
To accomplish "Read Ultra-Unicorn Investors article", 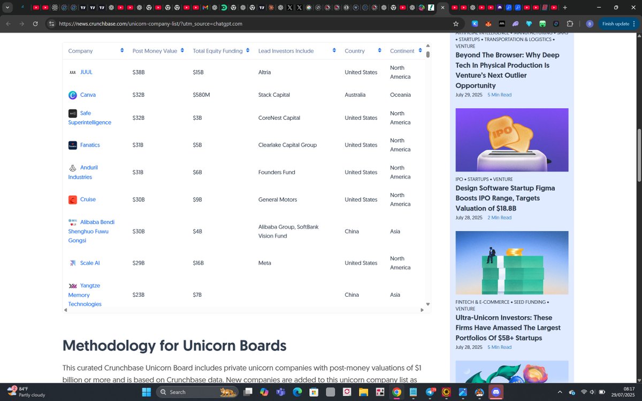I will [508, 328].
